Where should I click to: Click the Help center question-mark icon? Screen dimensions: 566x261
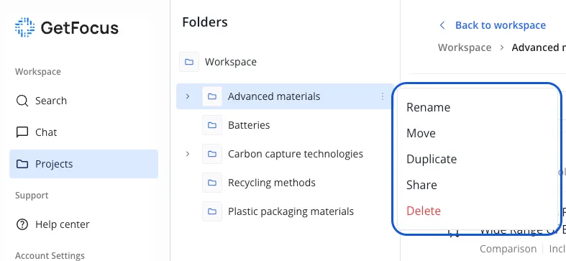pos(22,224)
